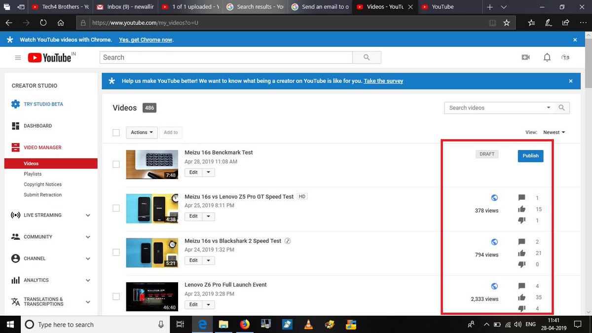Tick the select-all checkbox beside Actions

click(x=116, y=132)
